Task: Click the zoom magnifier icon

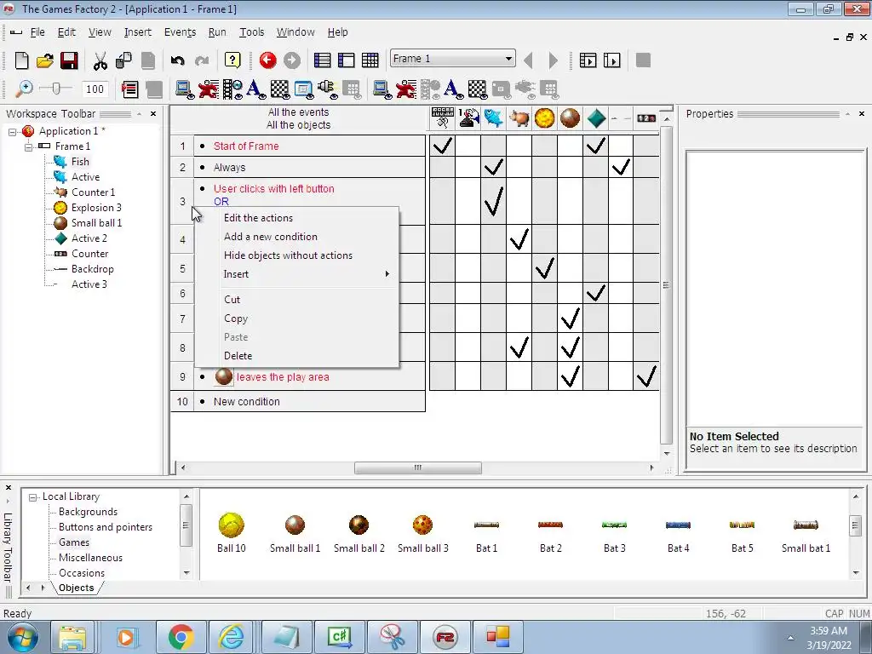Action: [23, 89]
